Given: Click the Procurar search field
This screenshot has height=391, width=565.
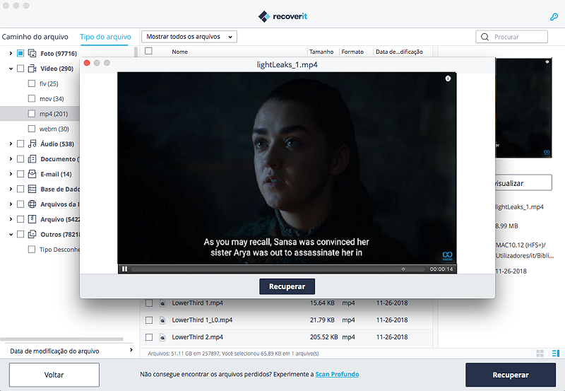Looking at the screenshot, I should point(511,37).
